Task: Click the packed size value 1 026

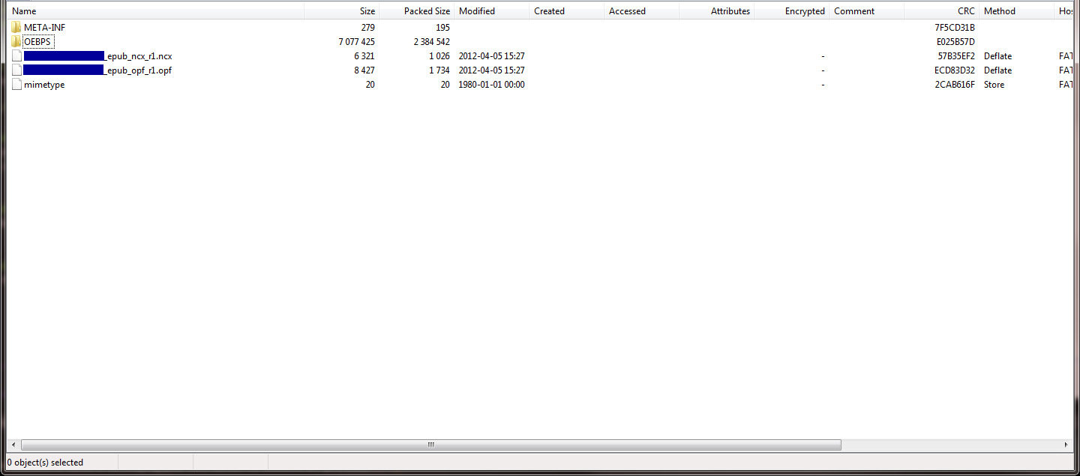Action: point(439,56)
